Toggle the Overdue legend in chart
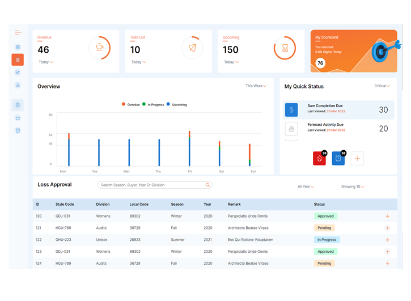The width and height of the screenshot is (411, 301). pos(130,105)
